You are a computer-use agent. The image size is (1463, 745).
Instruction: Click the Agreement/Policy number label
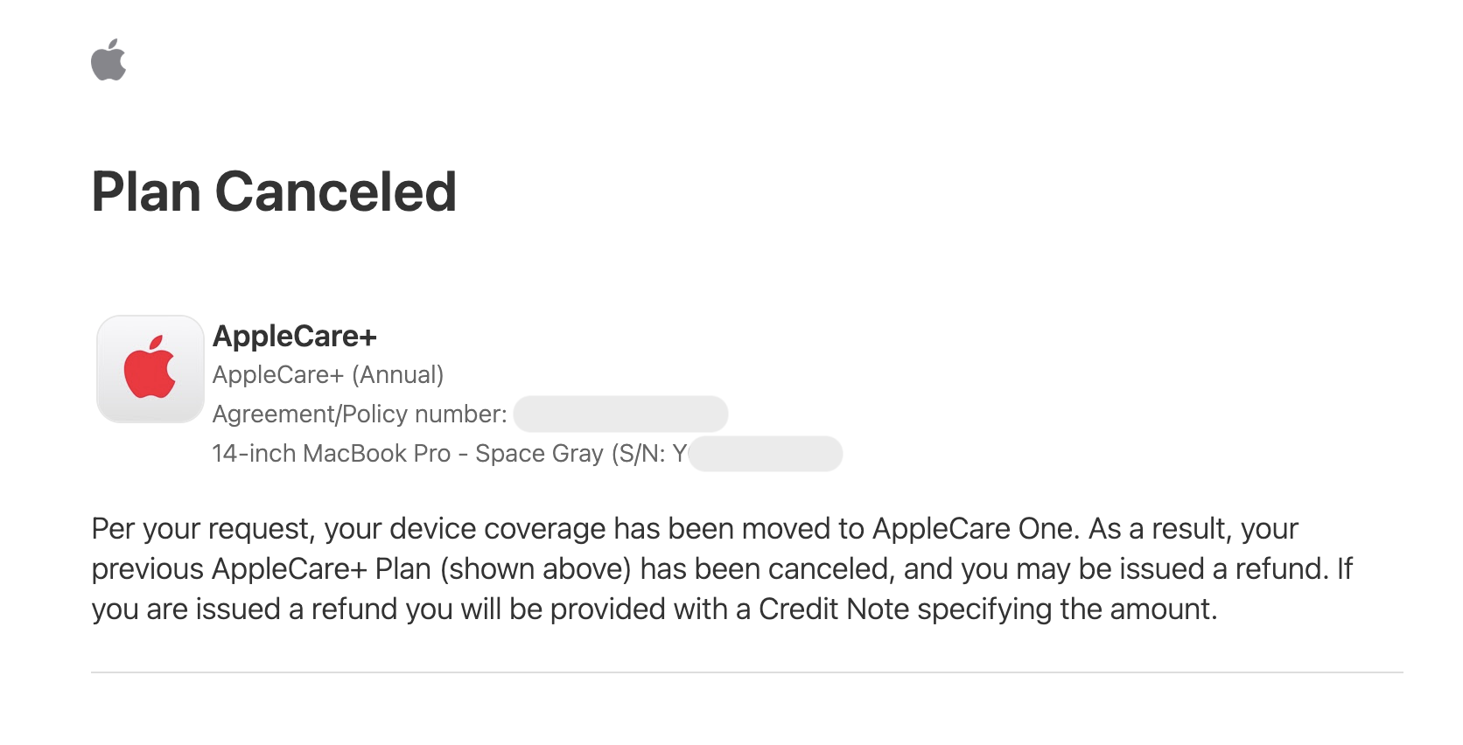click(x=360, y=414)
